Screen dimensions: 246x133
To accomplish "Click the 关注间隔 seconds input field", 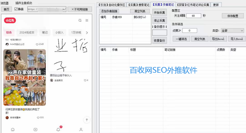I will coord(194,16).
